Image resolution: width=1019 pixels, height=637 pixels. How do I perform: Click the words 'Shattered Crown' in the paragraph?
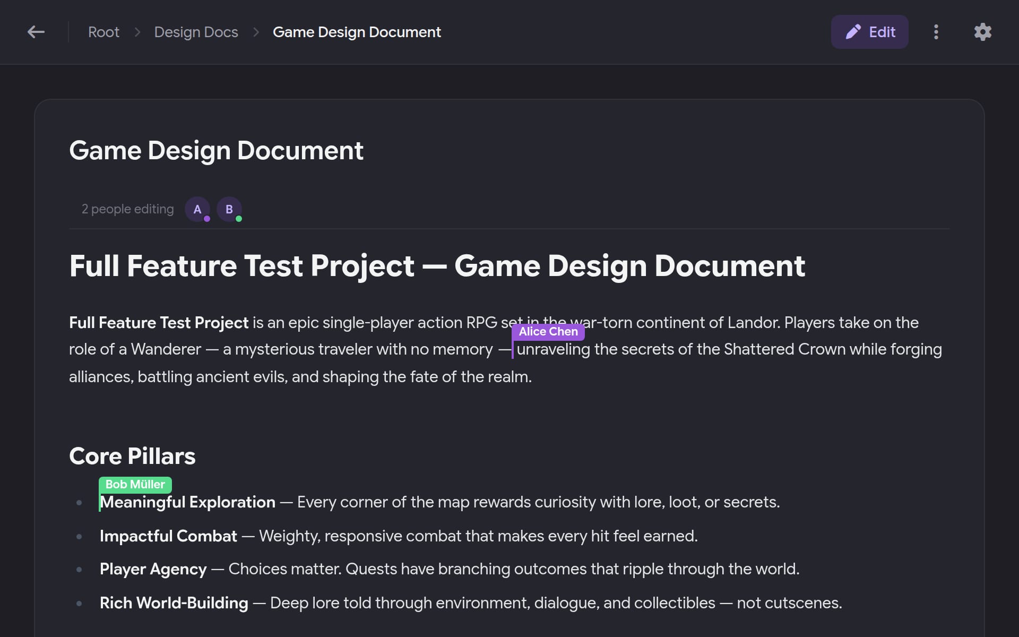(x=784, y=349)
